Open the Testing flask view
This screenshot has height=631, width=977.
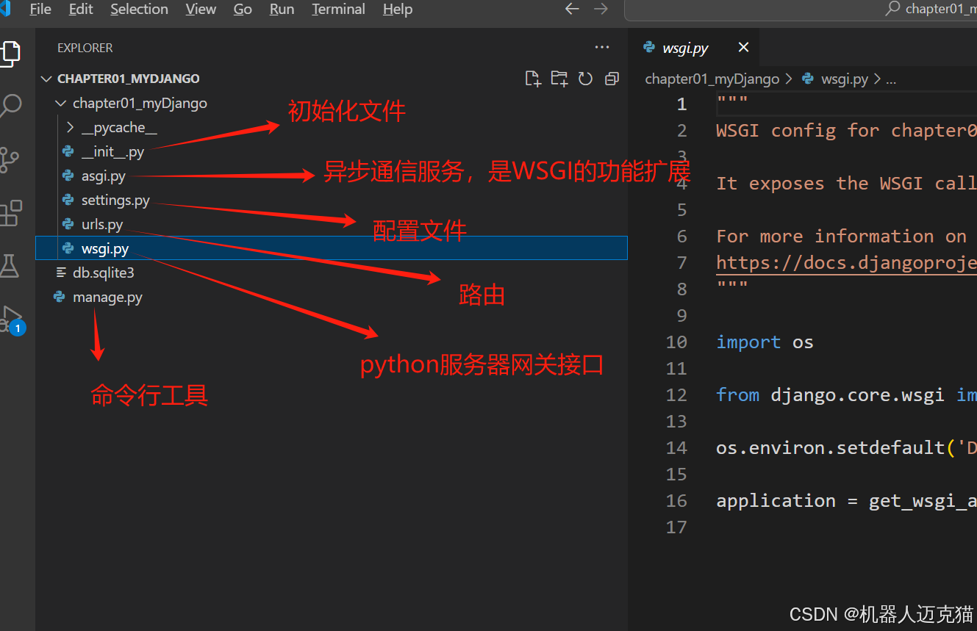click(x=9, y=266)
